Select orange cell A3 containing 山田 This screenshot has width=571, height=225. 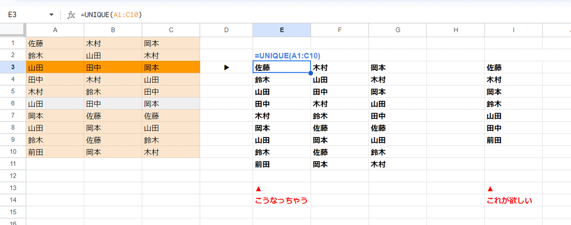coord(55,68)
